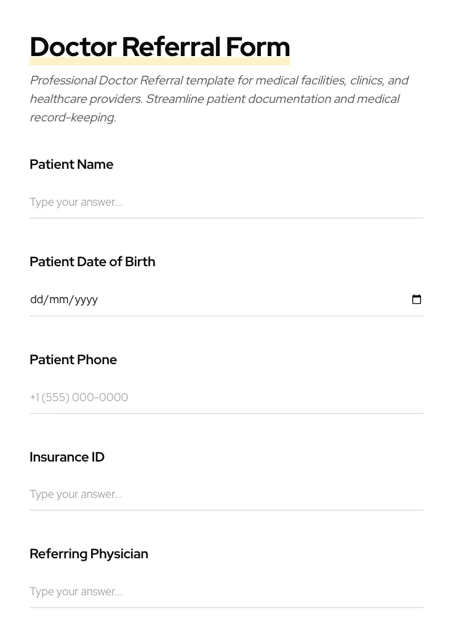Click the Insurance ID heading
Viewport: 453px width, 631px height.
click(67, 457)
